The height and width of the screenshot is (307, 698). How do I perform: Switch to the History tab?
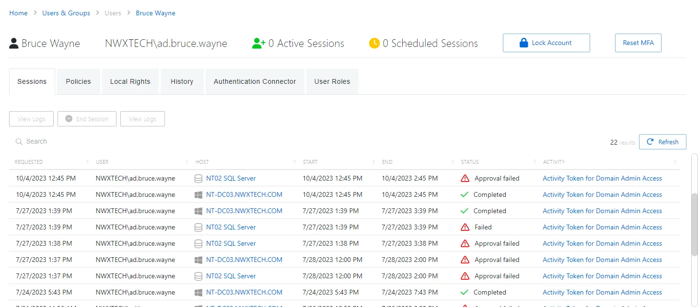182,81
